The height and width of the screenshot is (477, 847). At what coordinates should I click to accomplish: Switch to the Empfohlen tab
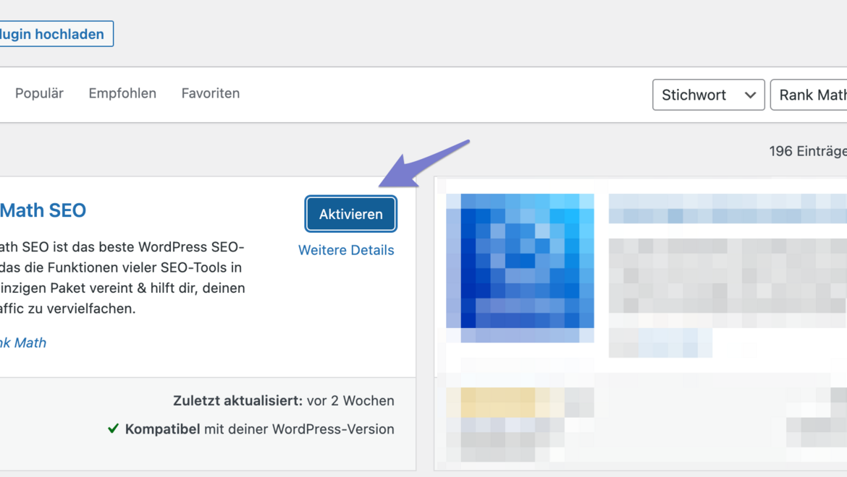(122, 93)
